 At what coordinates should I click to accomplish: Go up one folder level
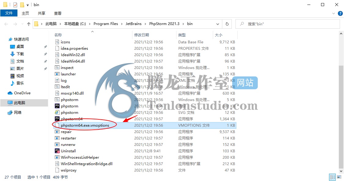point(29,24)
